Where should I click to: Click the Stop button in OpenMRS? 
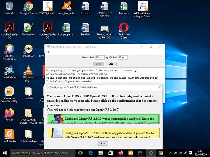tap(111, 64)
